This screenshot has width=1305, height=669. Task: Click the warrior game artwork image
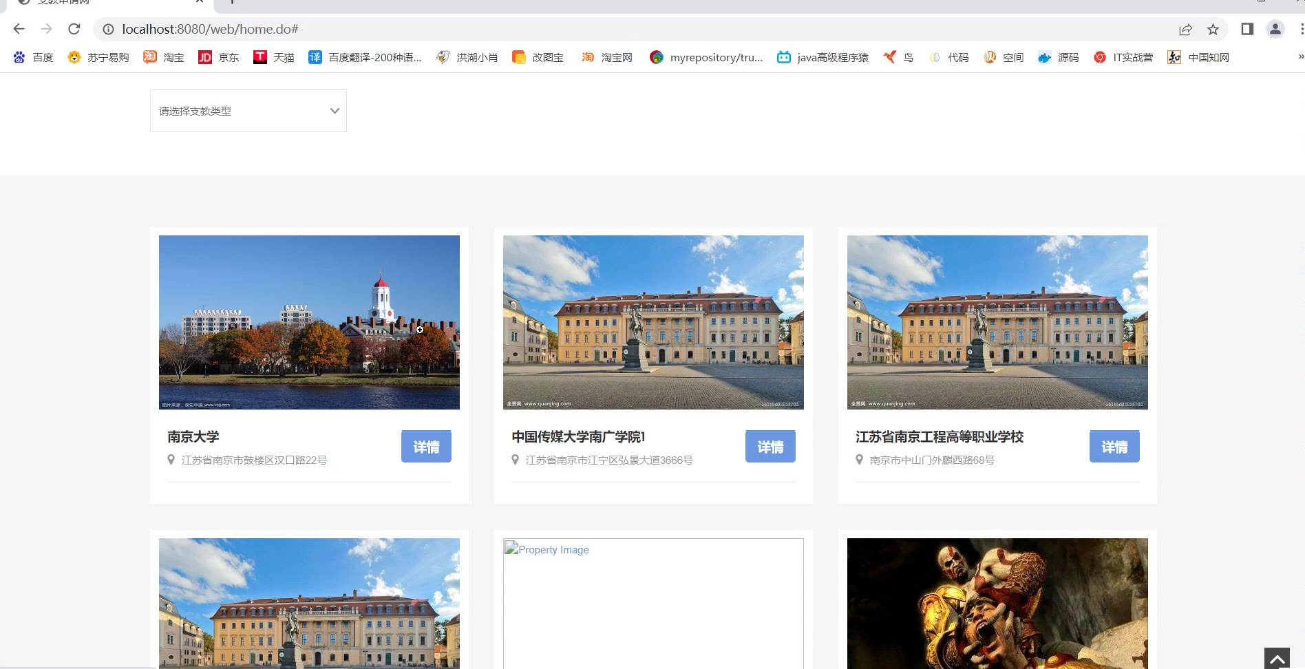(997, 604)
